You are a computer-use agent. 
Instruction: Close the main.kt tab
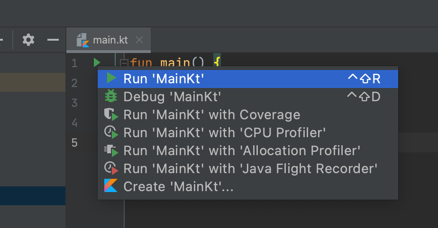coord(139,40)
